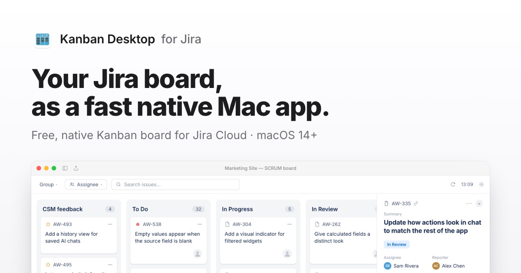Click the CSM feedback column header
521x273 pixels.
tap(63, 209)
